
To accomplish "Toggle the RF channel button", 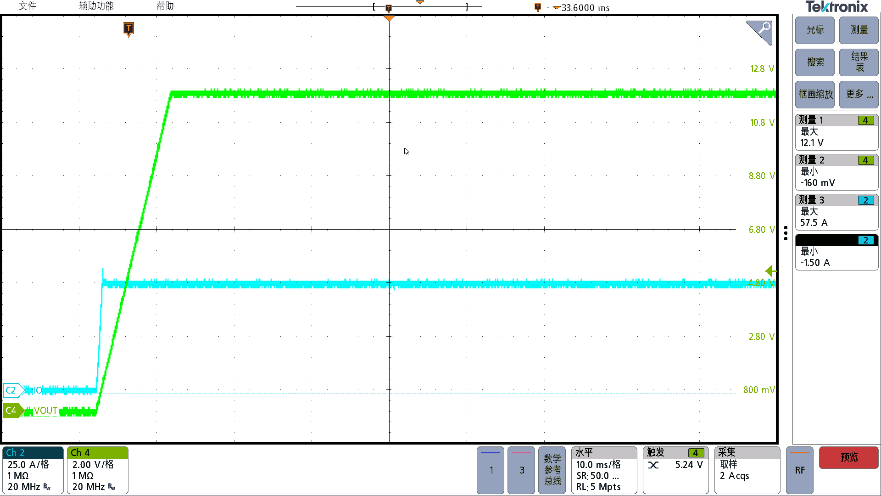I will coord(800,470).
